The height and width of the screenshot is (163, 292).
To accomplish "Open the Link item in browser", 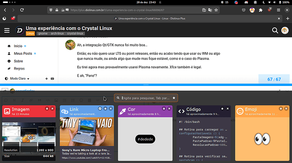I will [x=100, y=109].
